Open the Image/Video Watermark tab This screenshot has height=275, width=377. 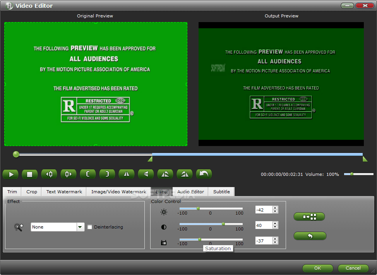[x=118, y=191]
